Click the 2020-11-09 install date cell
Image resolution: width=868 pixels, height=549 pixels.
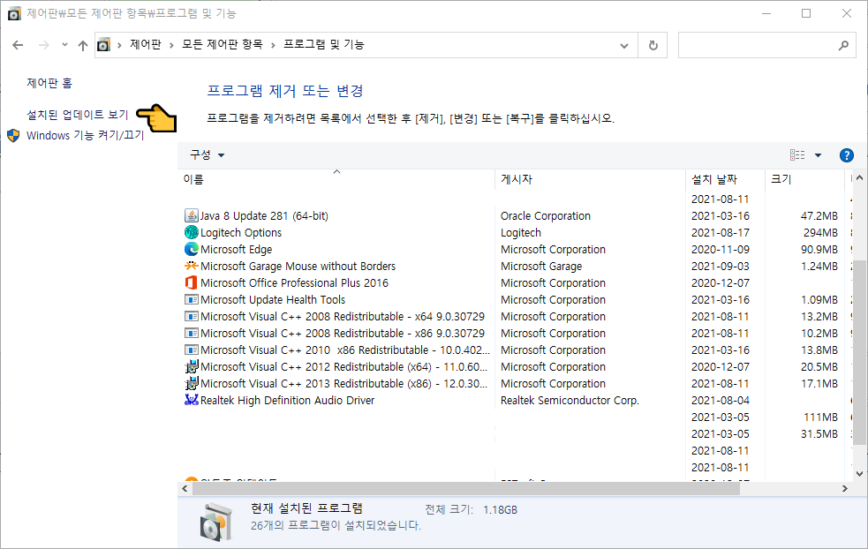pyautogui.click(x=721, y=249)
